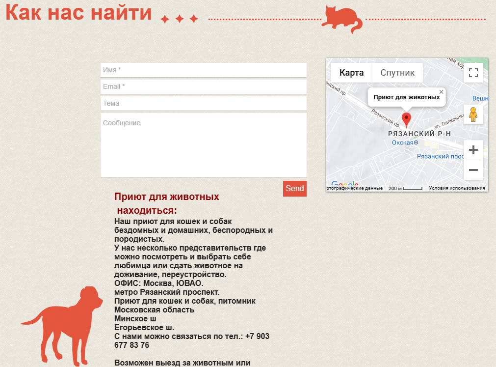Click the 'Московская область' text line
The height and width of the screenshot is (367, 496).
(x=155, y=310)
